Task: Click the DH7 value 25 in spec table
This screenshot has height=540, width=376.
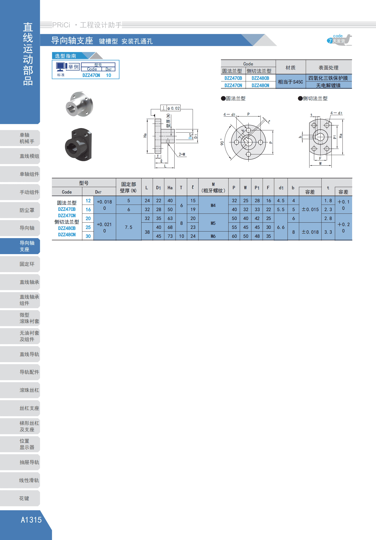Action: pos(88,227)
